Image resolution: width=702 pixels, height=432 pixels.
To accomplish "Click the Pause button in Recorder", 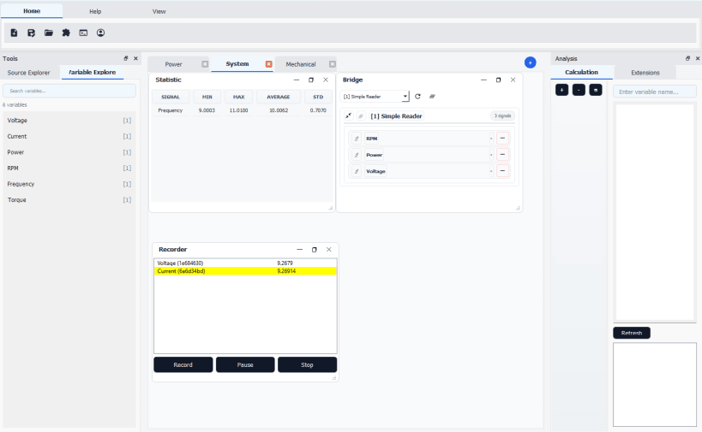I will click(x=245, y=365).
